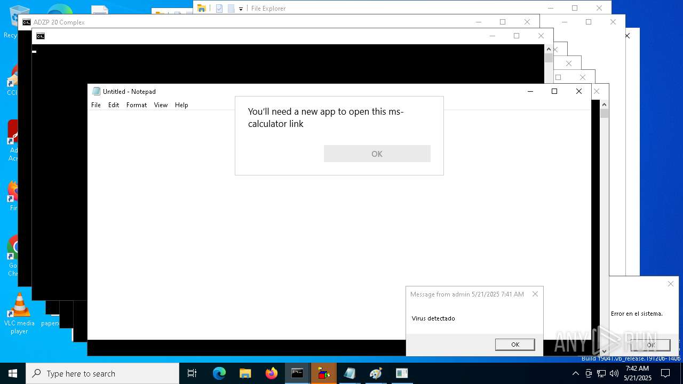Open the Notepad Edit menu
Image resolution: width=683 pixels, height=384 pixels.
click(x=114, y=105)
